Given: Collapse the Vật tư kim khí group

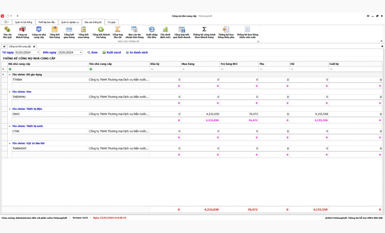Looking at the screenshot, I should 10,143.
